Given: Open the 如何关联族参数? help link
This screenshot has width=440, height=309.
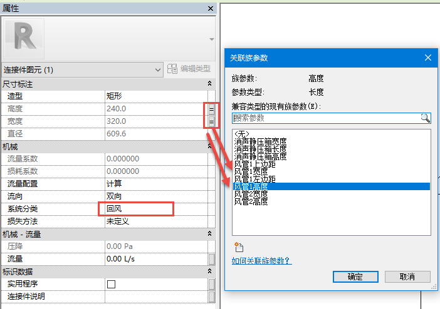Looking at the screenshot, I should tap(261, 261).
